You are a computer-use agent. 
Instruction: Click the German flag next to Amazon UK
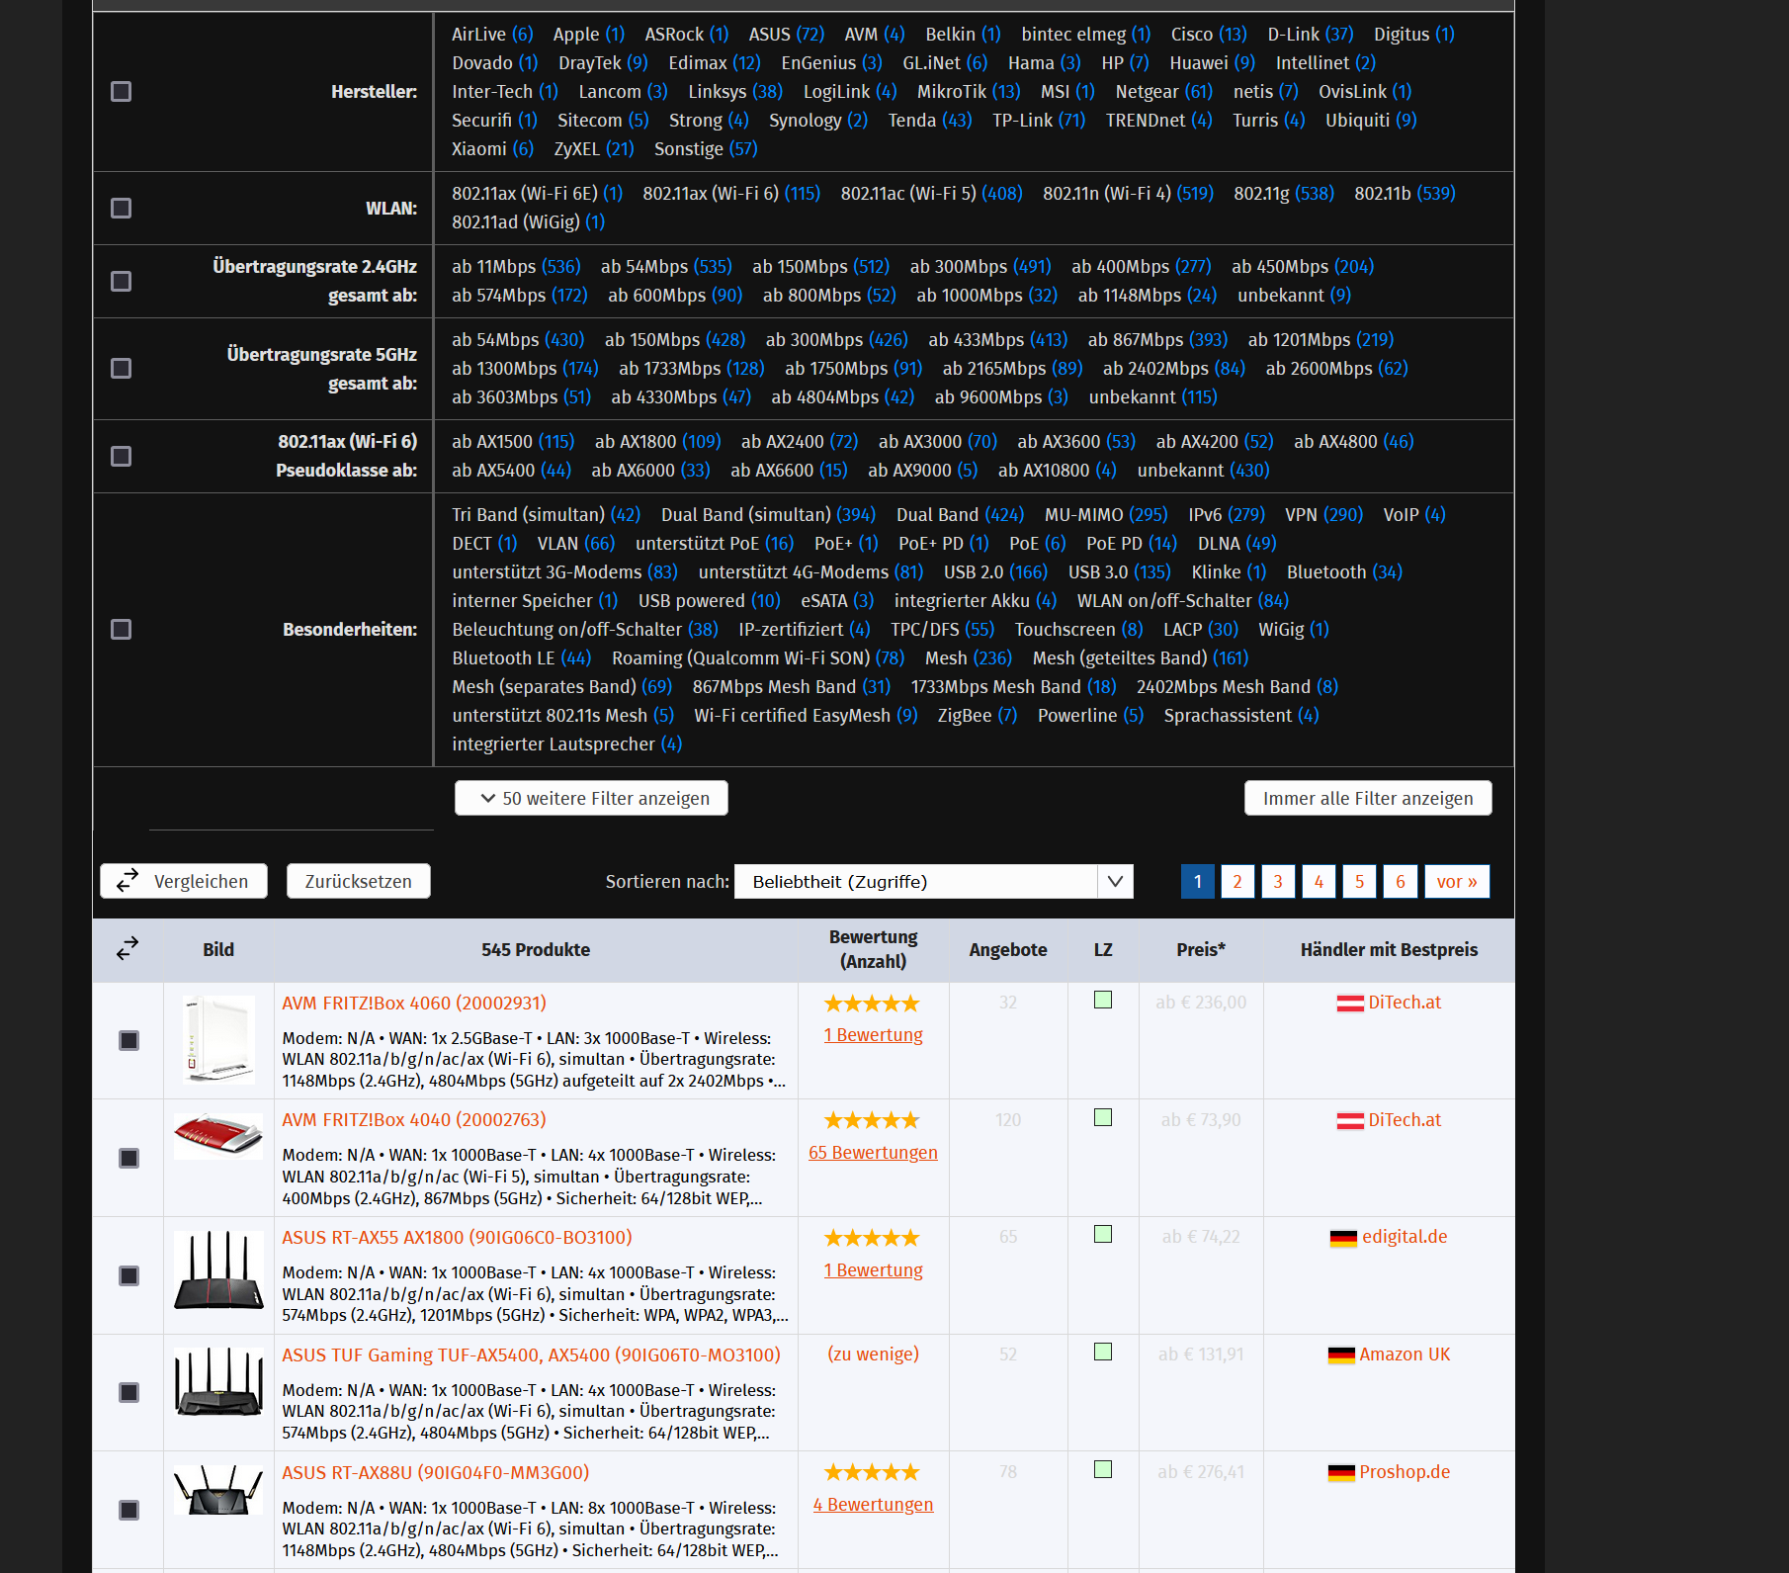tap(1341, 1355)
